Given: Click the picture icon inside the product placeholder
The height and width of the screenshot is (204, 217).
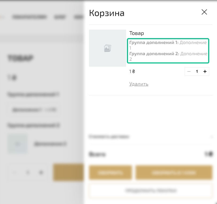Looking at the screenshot, I should pos(107,48).
